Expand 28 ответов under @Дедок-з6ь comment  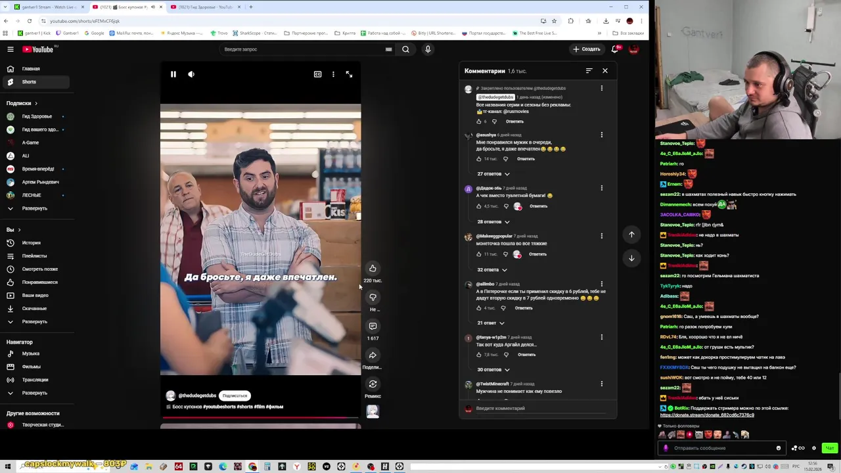[x=493, y=222]
